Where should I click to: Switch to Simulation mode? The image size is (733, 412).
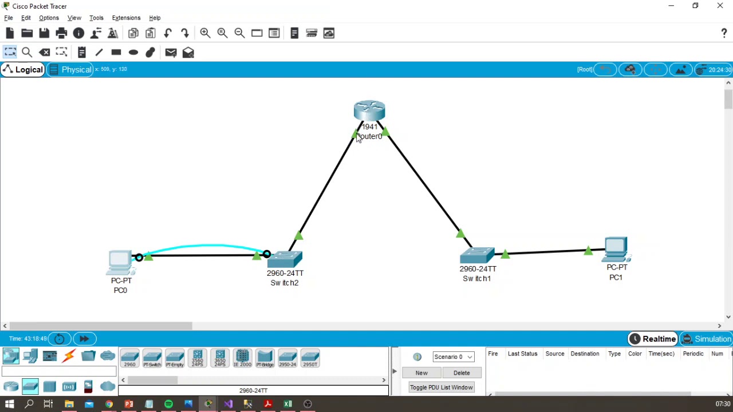(x=706, y=339)
